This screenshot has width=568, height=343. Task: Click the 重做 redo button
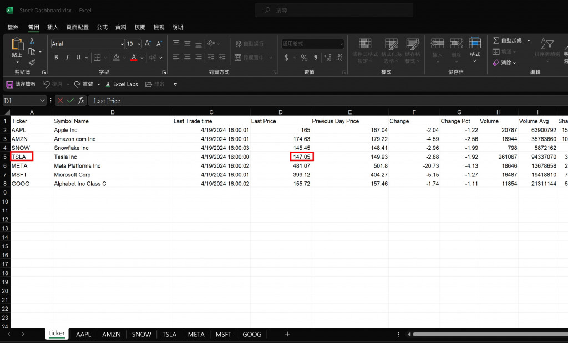point(84,84)
